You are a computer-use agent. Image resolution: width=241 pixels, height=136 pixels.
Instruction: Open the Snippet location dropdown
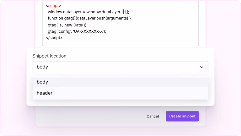pyautogui.click(x=120, y=67)
